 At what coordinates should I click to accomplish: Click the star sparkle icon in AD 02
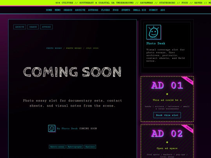[167, 142]
